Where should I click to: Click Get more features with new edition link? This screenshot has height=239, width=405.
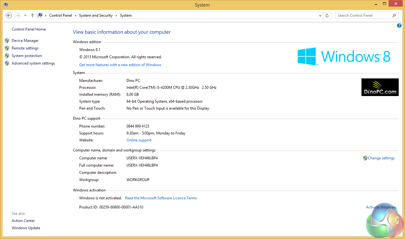(x=120, y=65)
